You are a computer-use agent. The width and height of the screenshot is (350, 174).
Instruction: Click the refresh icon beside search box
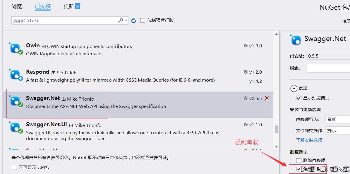133,20
